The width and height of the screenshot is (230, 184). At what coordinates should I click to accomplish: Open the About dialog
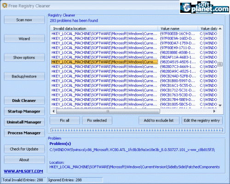coord(24,160)
